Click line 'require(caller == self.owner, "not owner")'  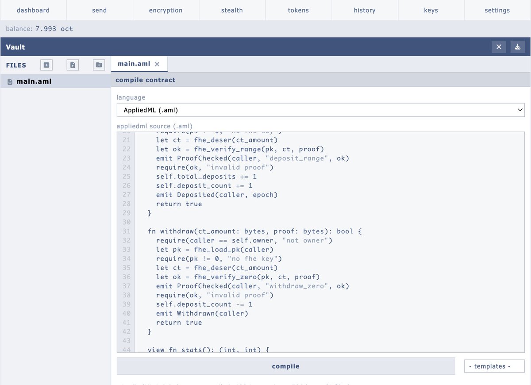[x=244, y=240]
